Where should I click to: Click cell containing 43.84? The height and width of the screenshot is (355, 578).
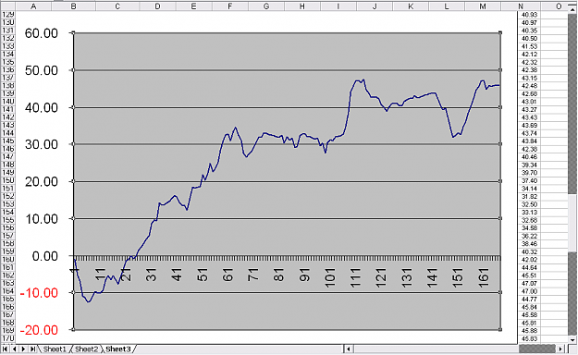(529, 141)
